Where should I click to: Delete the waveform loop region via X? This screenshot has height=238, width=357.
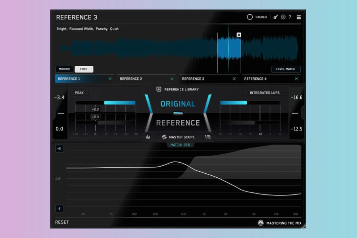[x=239, y=35]
